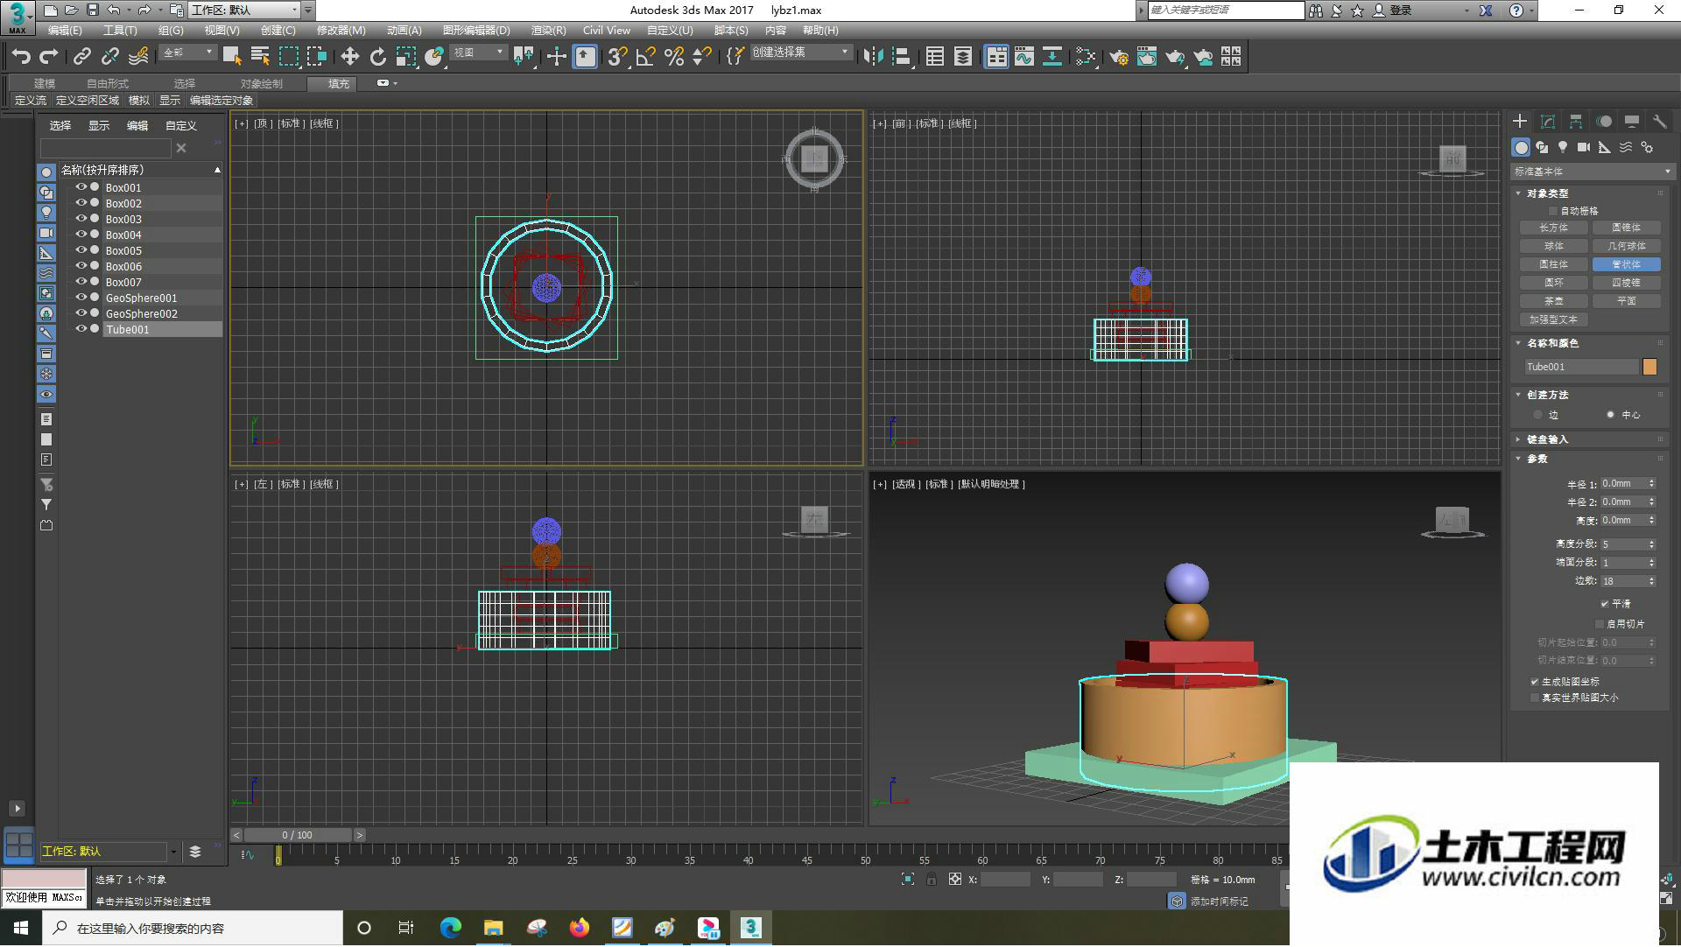The height and width of the screenshot is (947, 1681).
Task: Activate the Select and Move tool
Action: [349, 57]
